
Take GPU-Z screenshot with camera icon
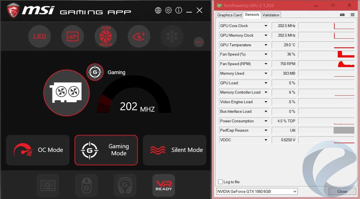pyautogui.click(x=342, y=15)
